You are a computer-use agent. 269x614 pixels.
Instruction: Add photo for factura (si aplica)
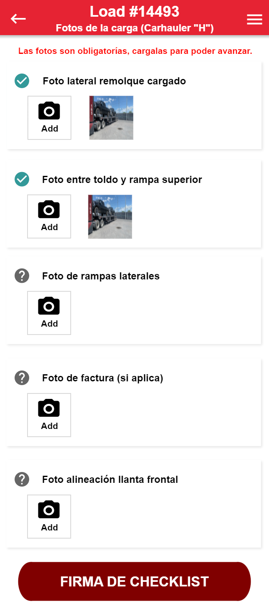pos(49,415)
